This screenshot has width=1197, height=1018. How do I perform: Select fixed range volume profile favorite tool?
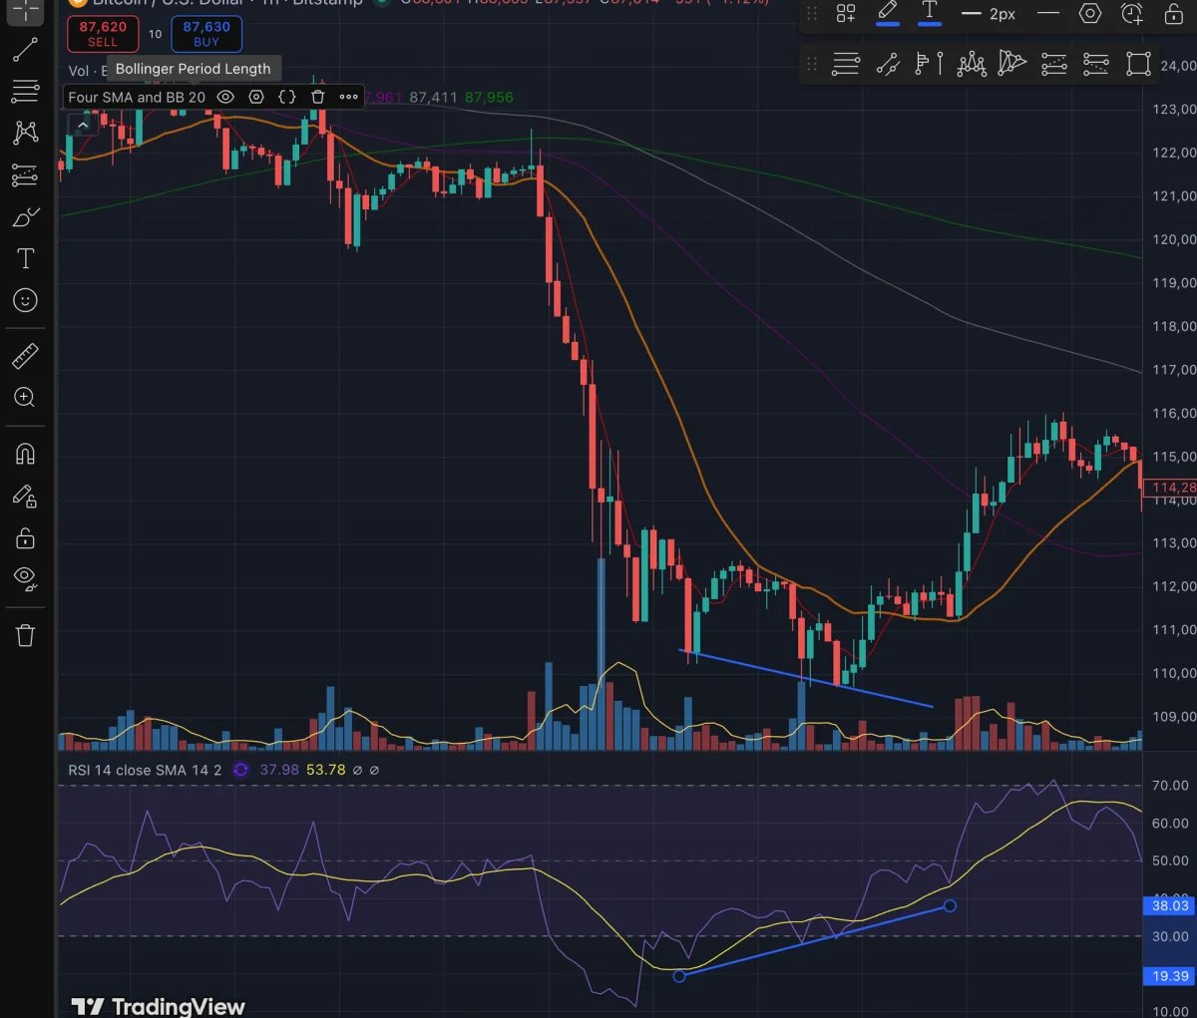tap(929, 64)
